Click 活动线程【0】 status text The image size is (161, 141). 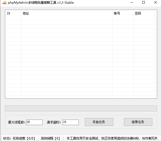(50, 138)
